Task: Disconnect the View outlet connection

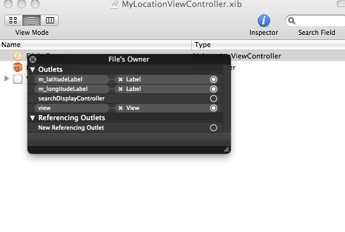Action: [121, 108]
